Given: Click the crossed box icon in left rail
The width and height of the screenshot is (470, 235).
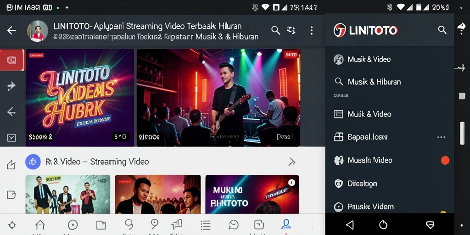Looking at the screenshot, I should pos(11,138).
